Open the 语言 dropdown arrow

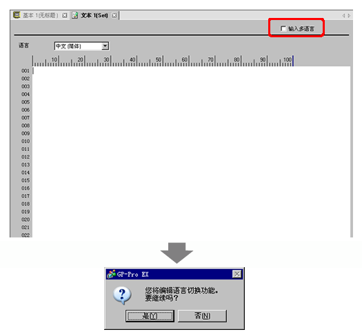(x=105, y=46)
